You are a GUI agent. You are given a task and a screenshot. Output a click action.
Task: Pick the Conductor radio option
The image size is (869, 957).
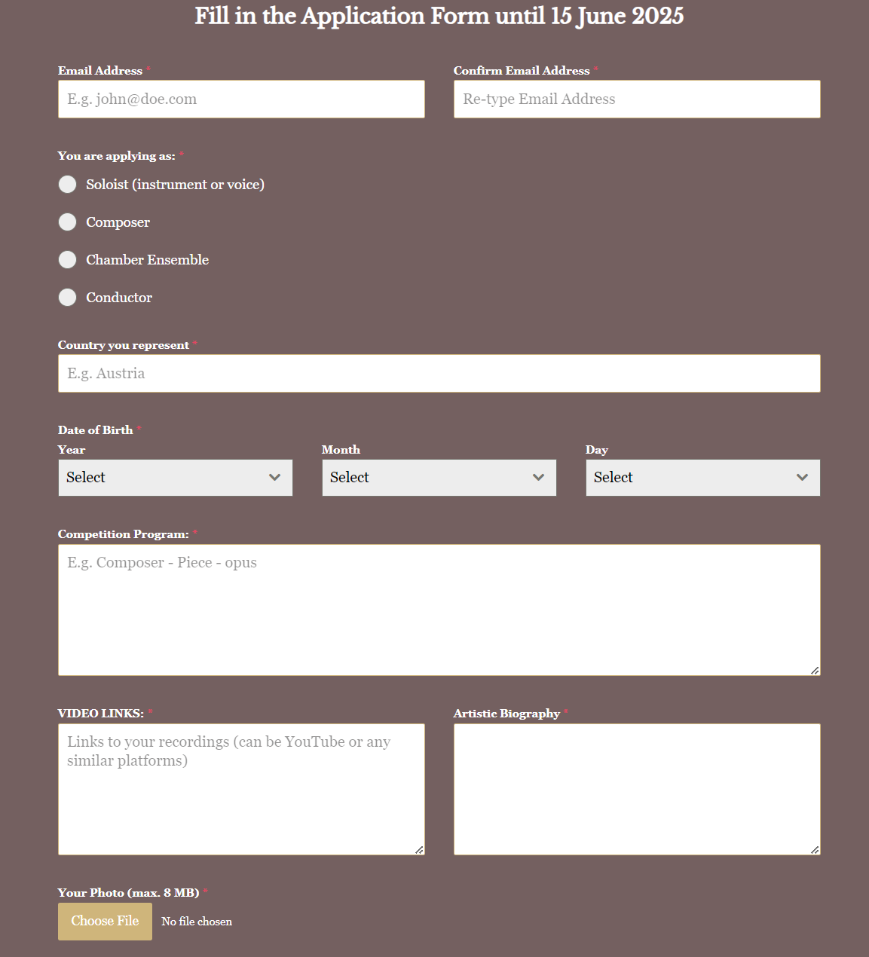(68, 298)
